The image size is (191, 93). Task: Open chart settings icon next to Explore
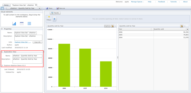113,26
